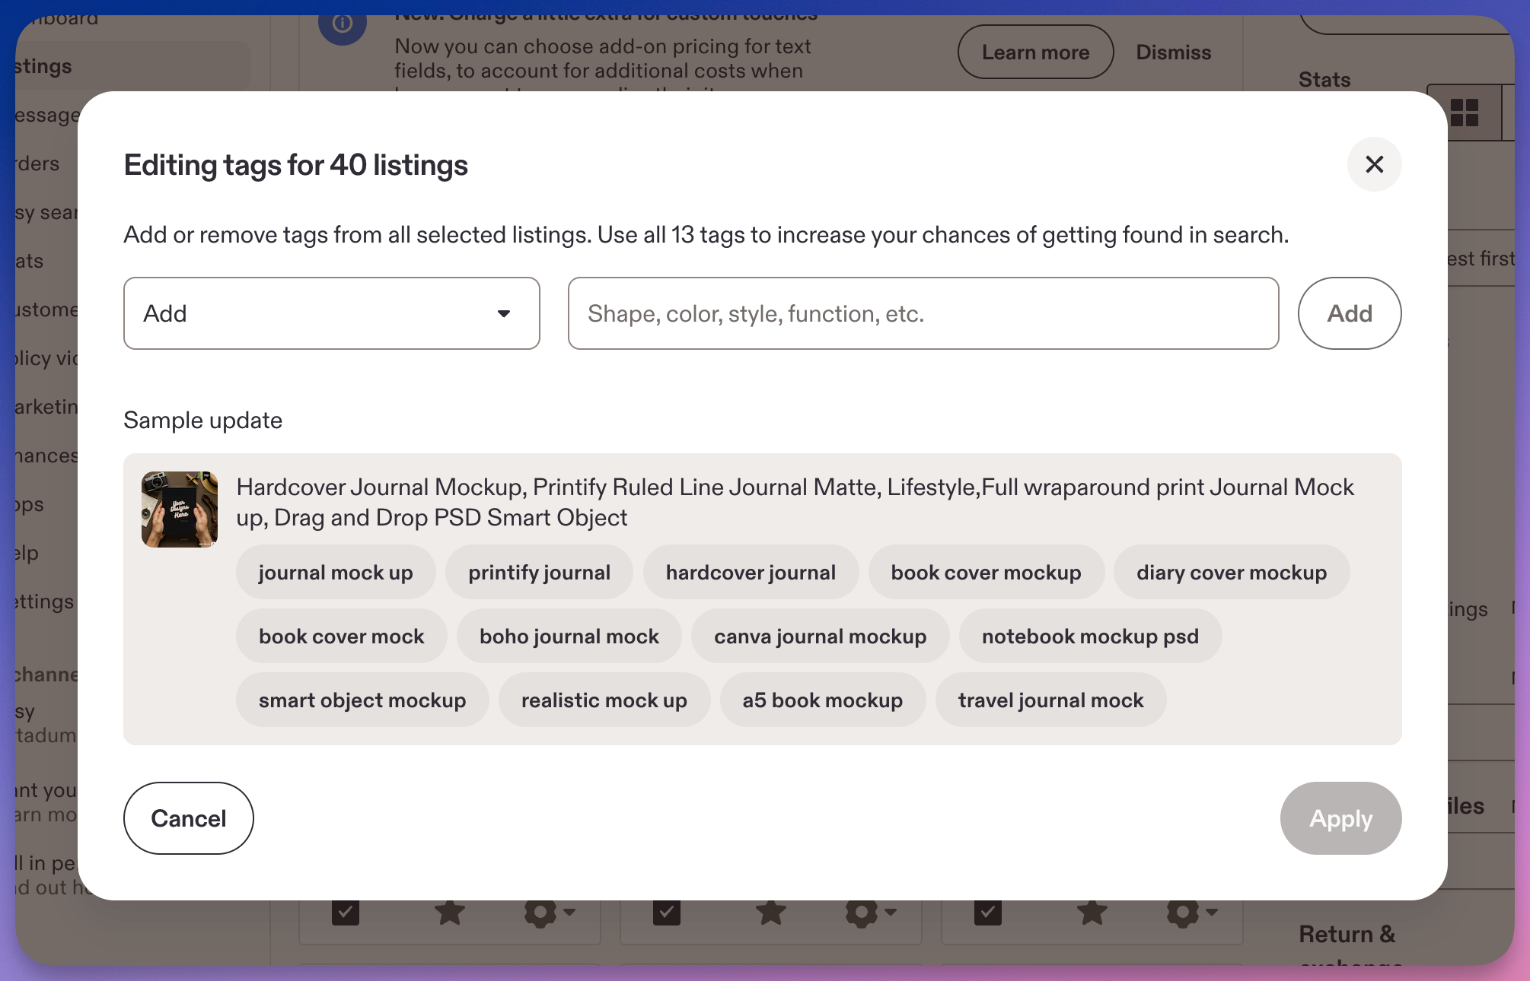
Task: Dismiss the add-on pricing banner
Action: coord(1173,52)
